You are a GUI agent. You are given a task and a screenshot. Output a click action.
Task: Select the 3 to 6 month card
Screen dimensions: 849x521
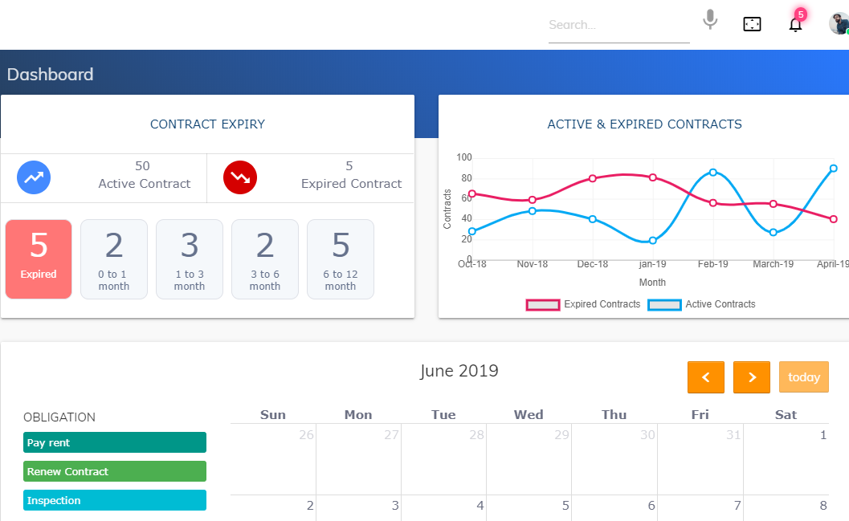(x=265, y=259)
